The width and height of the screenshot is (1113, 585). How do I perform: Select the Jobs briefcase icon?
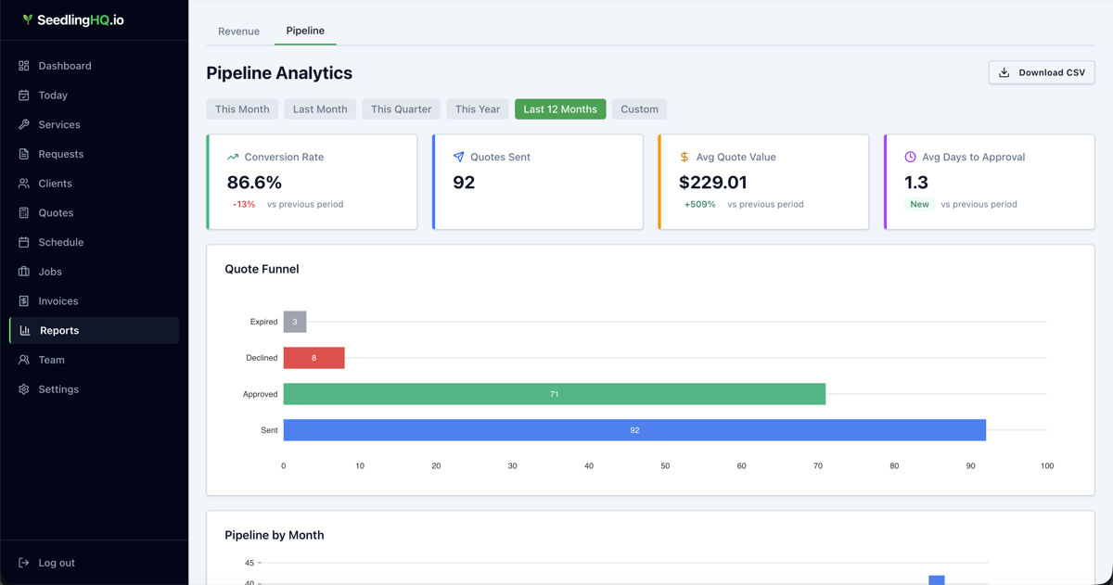click(23, 271)
